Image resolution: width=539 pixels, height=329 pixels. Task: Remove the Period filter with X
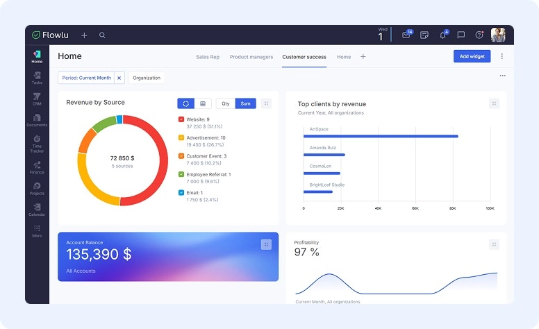coord(119,78)
